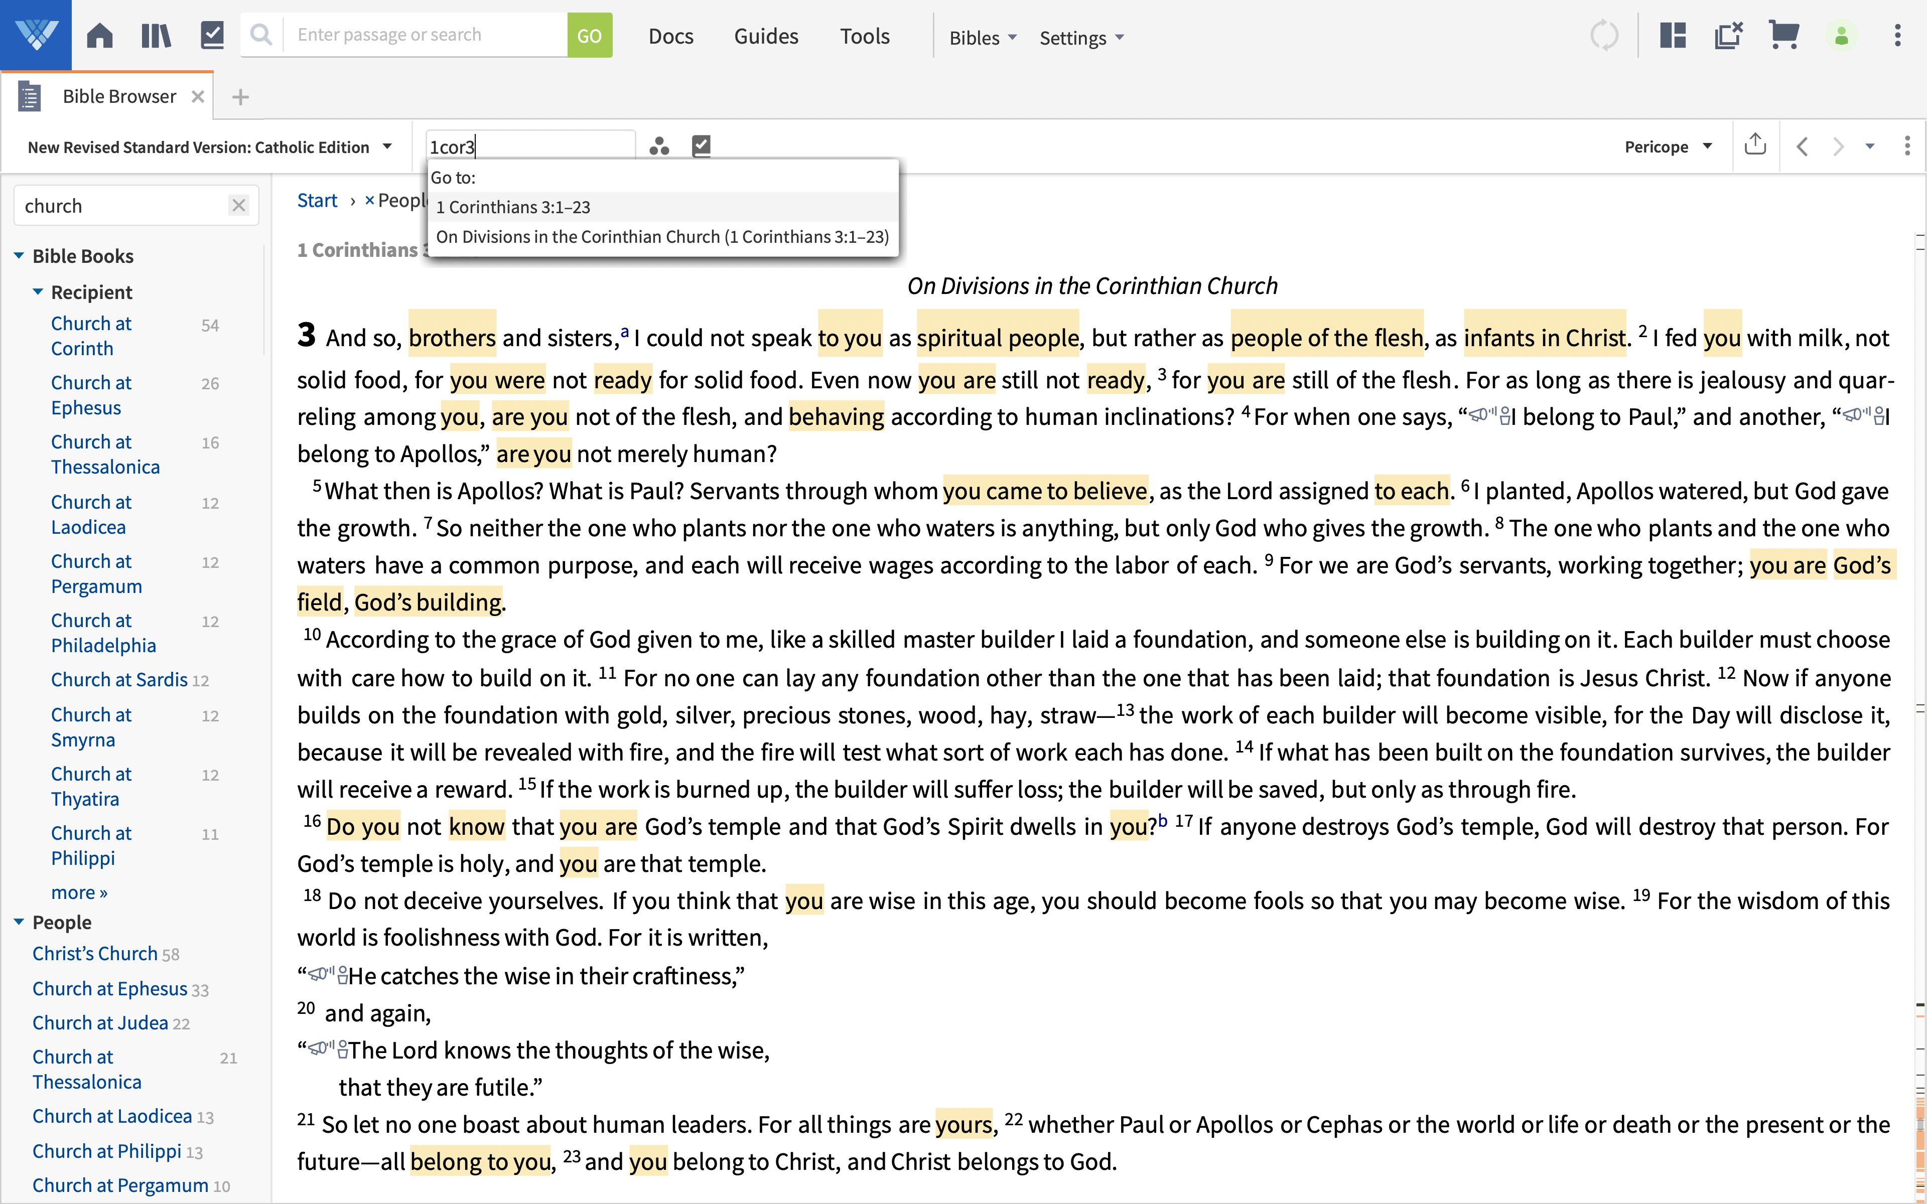Filter by Church at Pergamum recipient
The image size is (1927, 1204).
pyautogui.click(x=96, y=573)
